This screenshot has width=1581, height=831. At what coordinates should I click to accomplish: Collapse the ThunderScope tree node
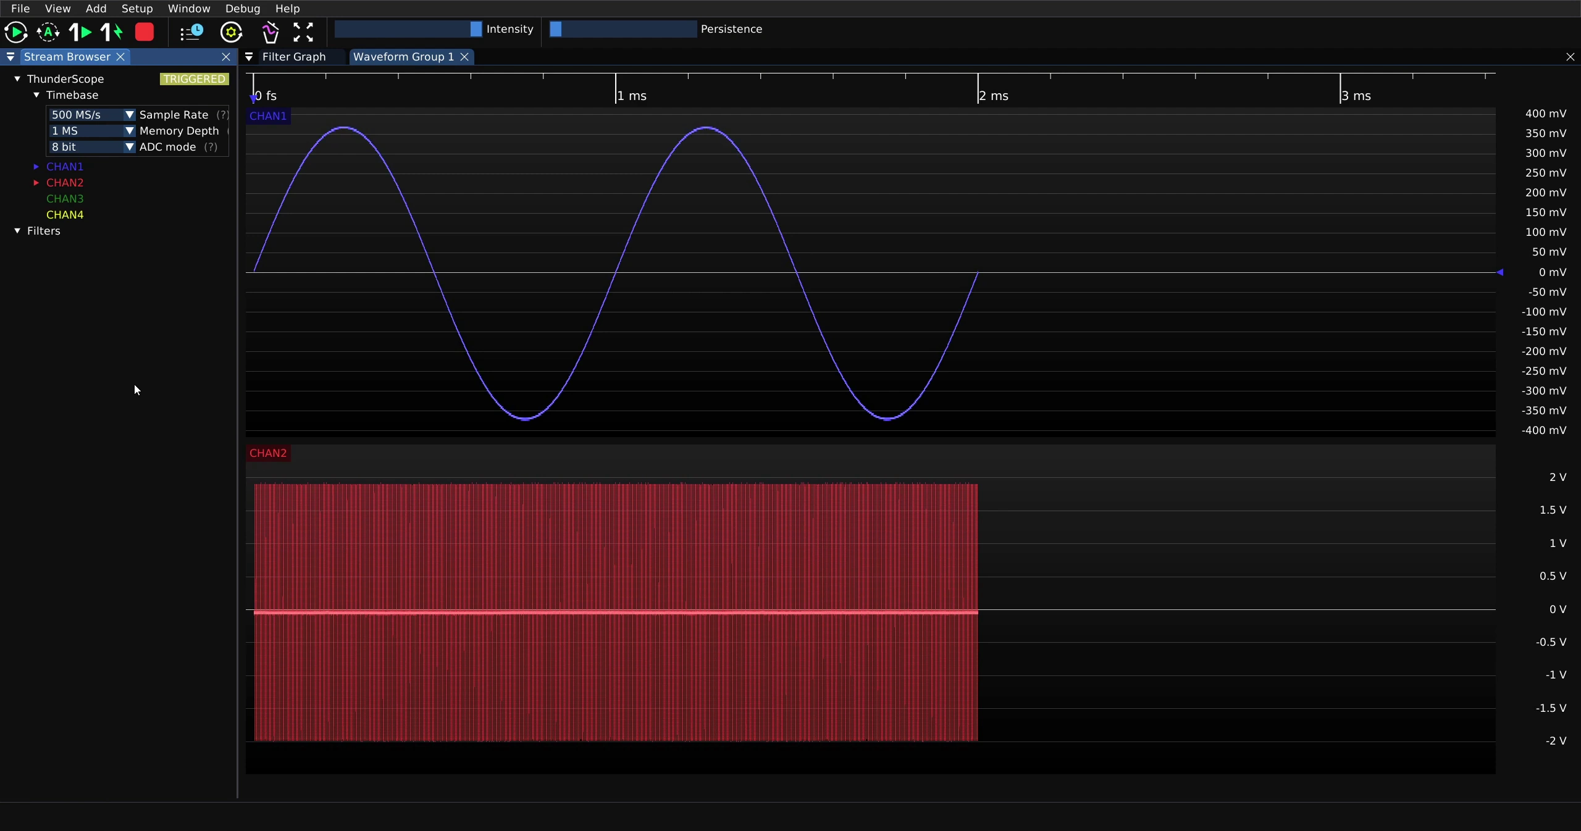[17, 78]
